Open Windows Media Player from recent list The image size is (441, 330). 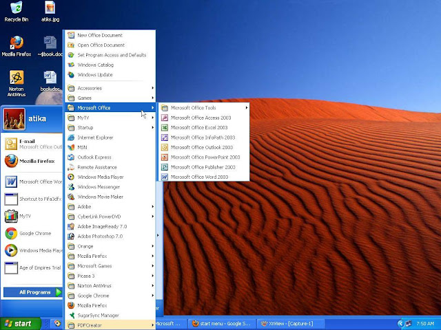32,250
